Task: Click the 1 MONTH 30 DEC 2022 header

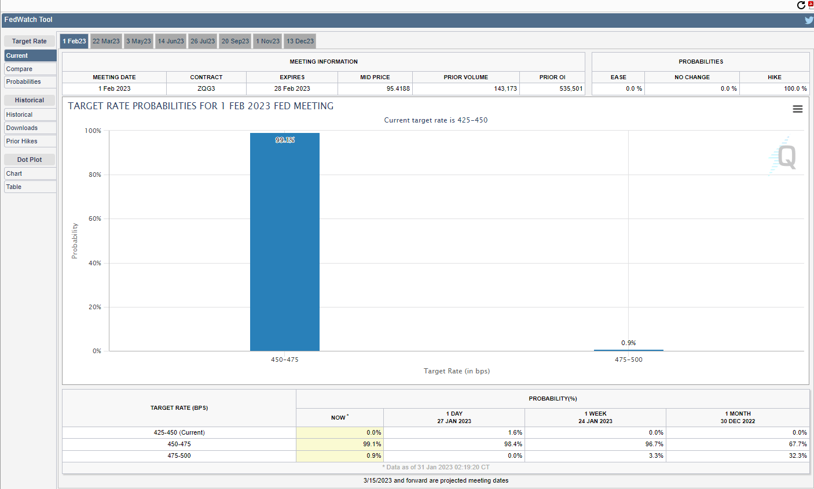Action: point(738,417)
